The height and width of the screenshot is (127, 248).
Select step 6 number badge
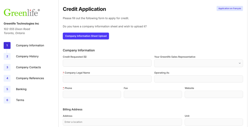coord(7,100)
